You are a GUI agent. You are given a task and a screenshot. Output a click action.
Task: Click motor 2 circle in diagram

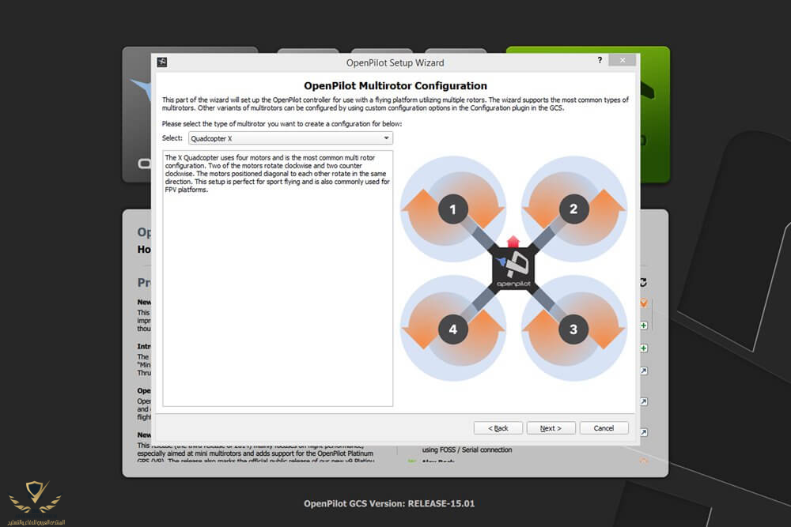[x=573, y=209]
